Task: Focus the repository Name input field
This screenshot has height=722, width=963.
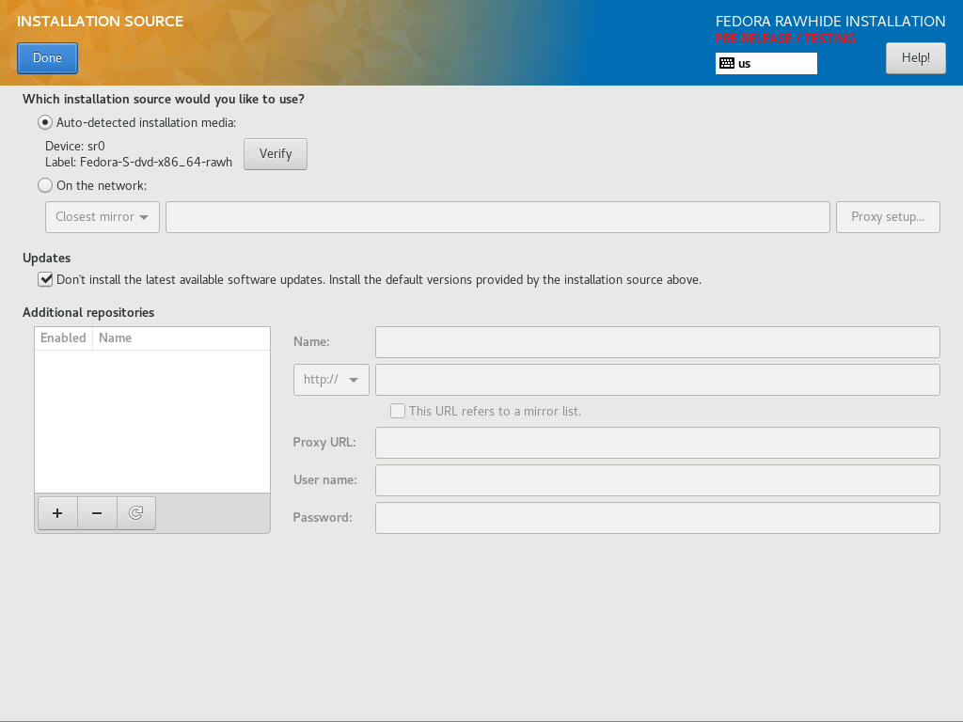Action: pyautogui.click(x=657, y=342)
